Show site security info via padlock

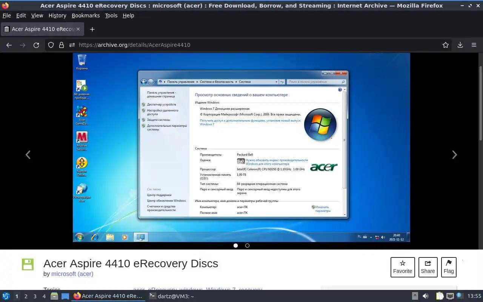point(62,45)
